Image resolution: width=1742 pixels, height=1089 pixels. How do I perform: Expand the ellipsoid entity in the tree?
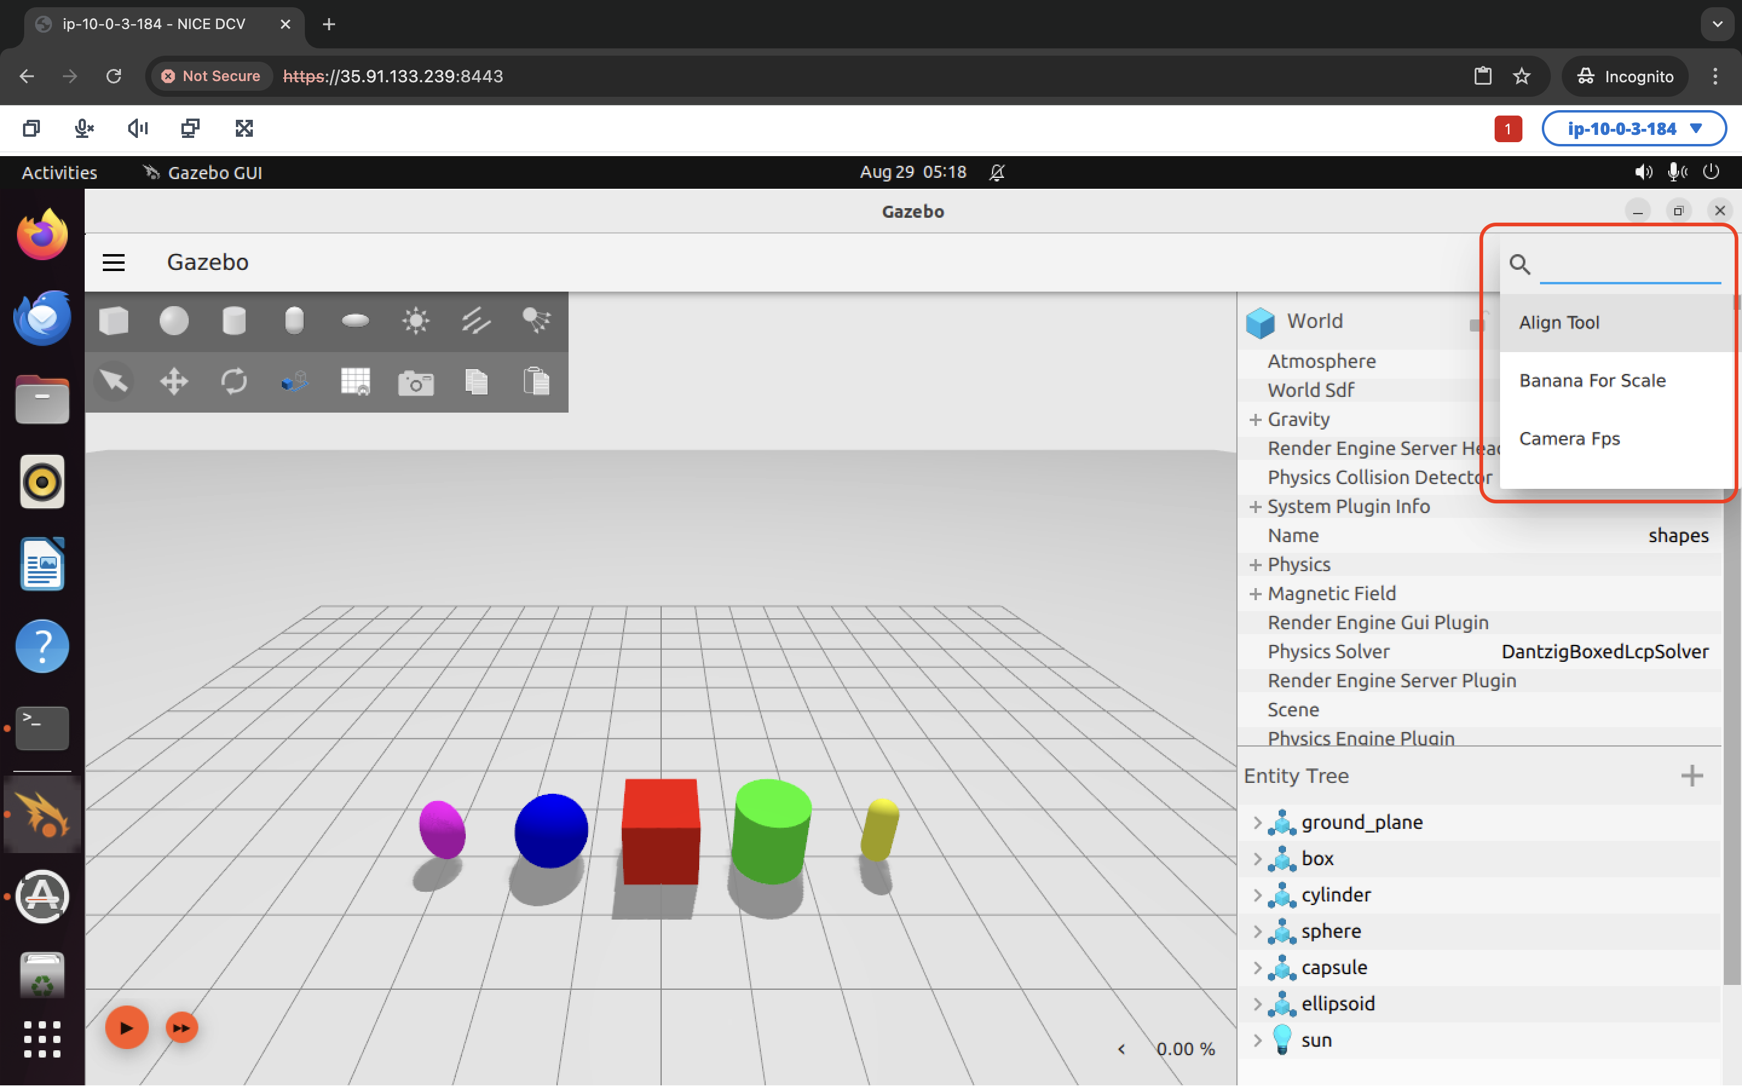click(x=1257, y=1006)
